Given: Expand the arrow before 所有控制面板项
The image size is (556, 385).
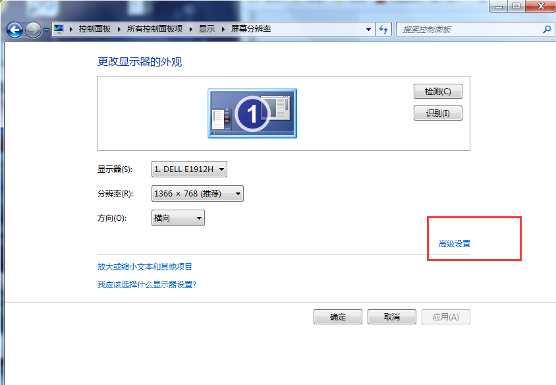Looking at the screenshot, I should coord(119,30).
